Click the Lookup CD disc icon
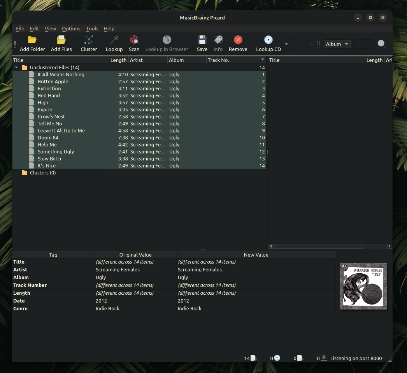The height and width of the screenshot is (373, 407). (268, 40)
